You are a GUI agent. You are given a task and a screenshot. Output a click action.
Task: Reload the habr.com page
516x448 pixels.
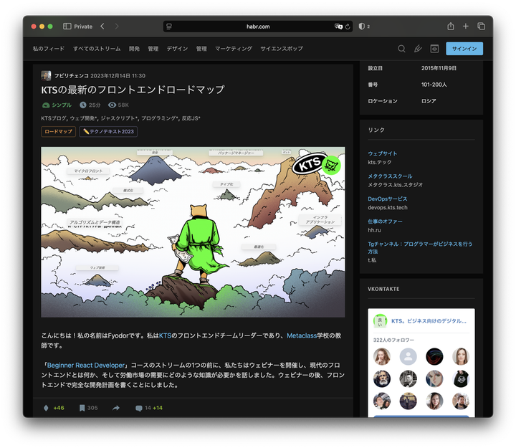pyautogui.click(x=348, y=27)
